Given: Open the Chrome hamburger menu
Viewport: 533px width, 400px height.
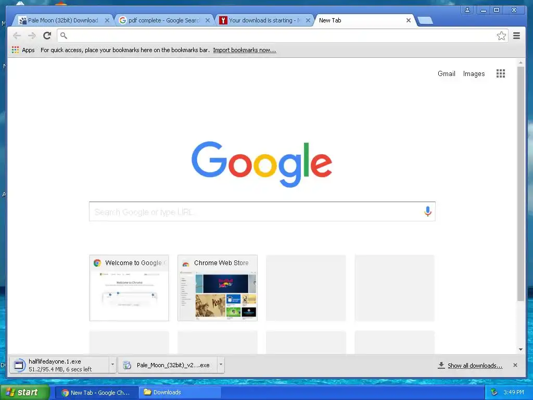Looking at the screenshot, I should click(x=516, y=36).
